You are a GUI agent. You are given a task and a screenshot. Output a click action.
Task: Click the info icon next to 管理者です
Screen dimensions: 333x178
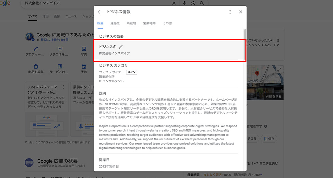[265, 126]
